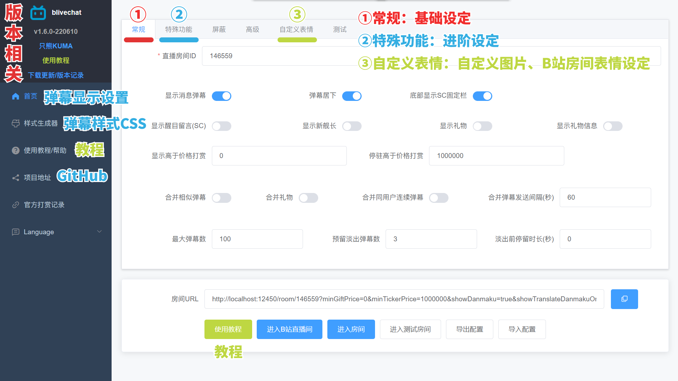
Task: Click the blivechat logo icon
Action: click(38, 13)
